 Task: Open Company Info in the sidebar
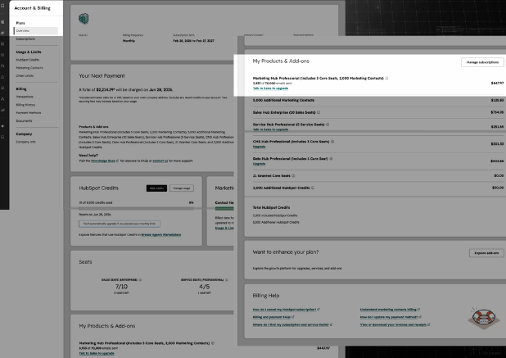[x=26, y=142]
